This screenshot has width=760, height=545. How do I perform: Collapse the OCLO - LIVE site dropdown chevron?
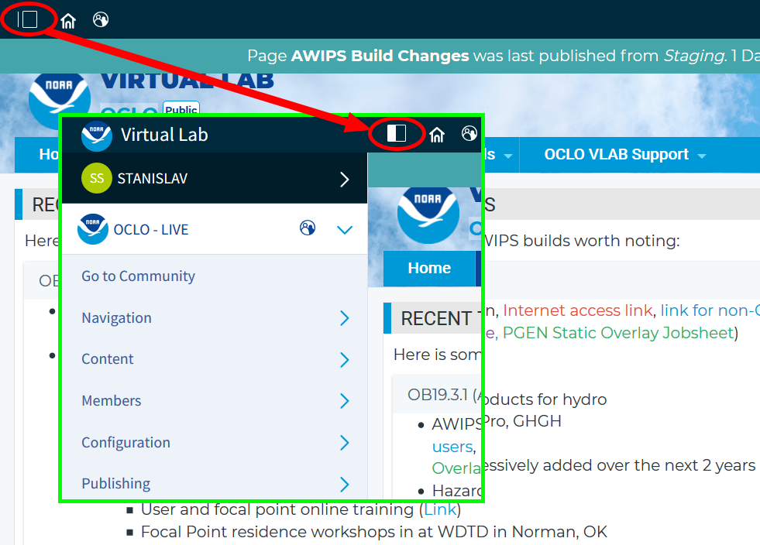(x=345, y=230)
